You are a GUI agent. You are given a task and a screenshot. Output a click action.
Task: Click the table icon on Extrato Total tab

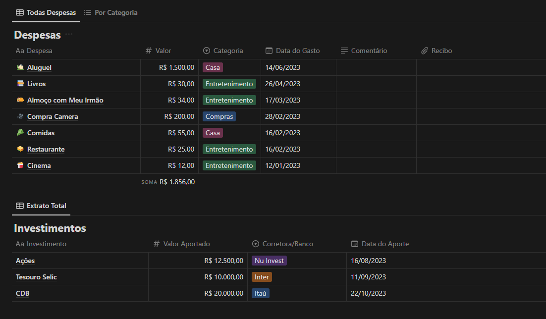coord(20,206)
